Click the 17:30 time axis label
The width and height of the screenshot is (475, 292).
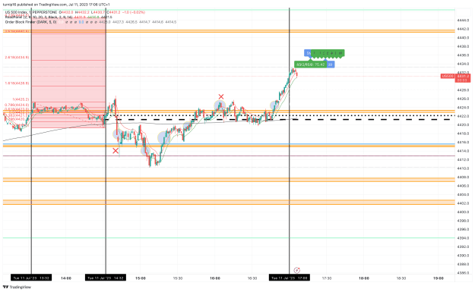(x=327, y=278)
